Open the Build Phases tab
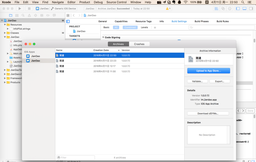Screen dimensions: 256x162 point(202,21)
